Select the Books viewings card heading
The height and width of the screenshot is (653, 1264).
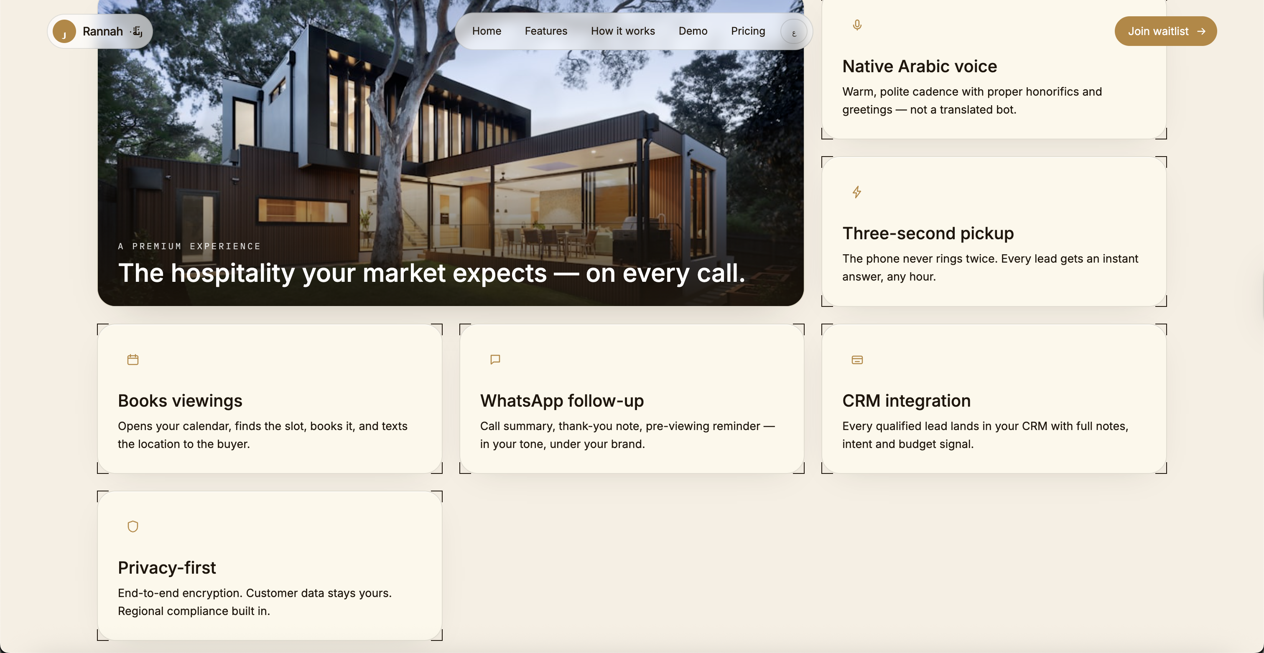click(180, 400)
